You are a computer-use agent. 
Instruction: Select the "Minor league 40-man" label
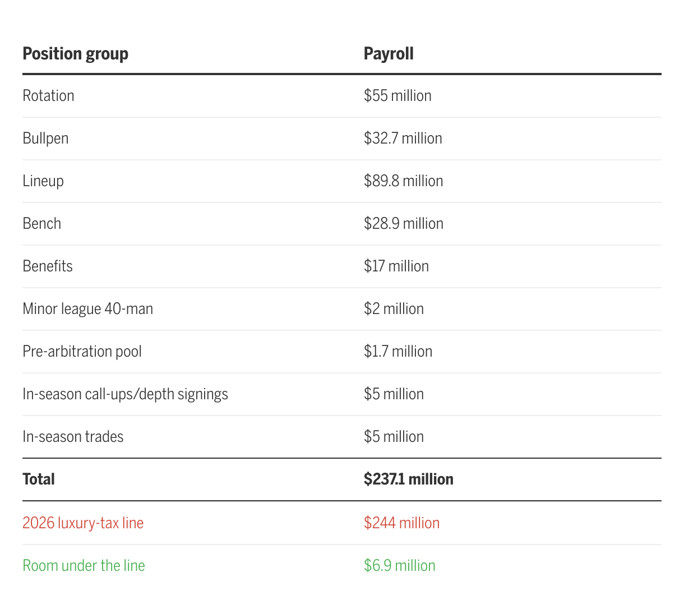87,309
